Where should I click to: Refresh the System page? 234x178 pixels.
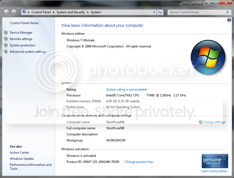(160, 12)
